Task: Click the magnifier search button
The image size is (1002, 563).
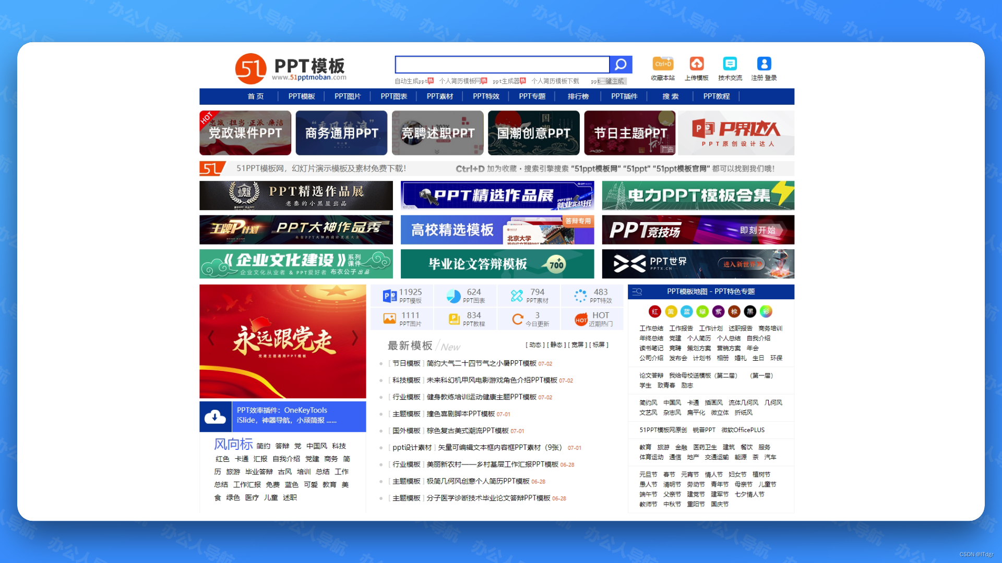Action: (x=621, y=65)
